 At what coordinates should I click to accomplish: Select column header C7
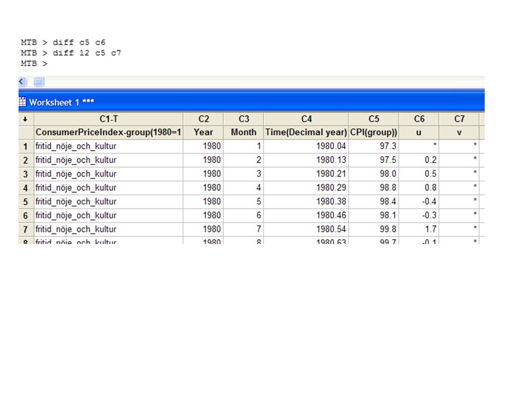[x=459, y=119]
